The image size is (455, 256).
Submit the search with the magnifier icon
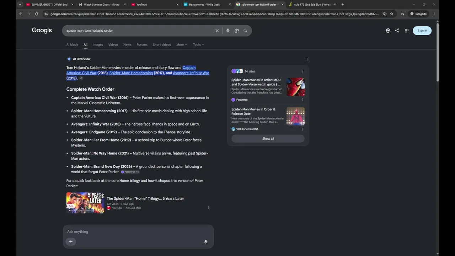click(245, 31)
